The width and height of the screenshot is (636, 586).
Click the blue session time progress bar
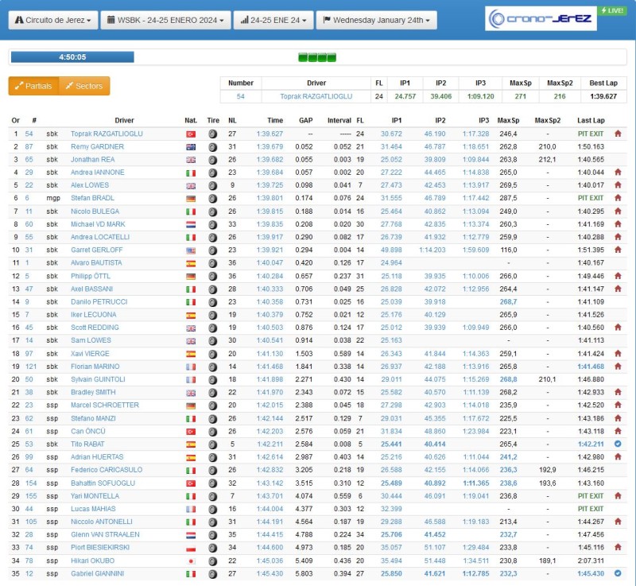(x=72, y=57)
